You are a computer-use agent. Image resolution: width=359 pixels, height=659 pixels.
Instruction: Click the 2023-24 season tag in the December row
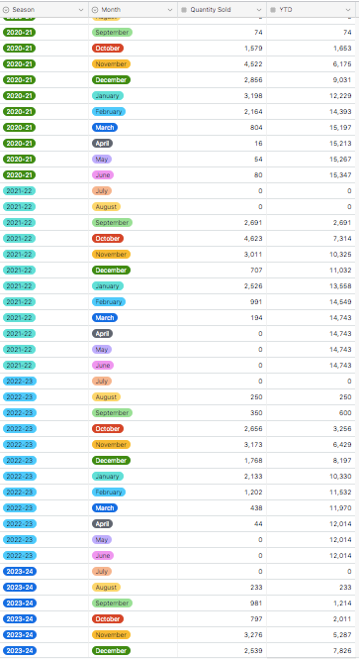(x=20, y=651)
